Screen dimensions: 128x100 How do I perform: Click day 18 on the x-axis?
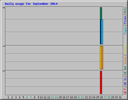(x=71, y=97)
